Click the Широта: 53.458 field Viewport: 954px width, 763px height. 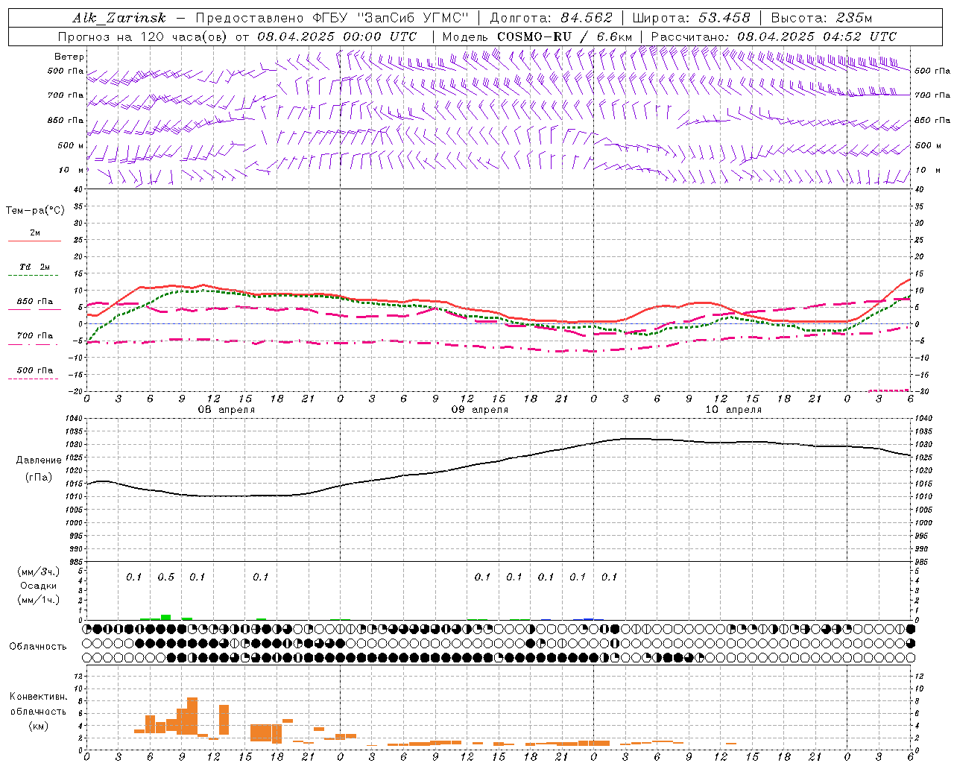pyautogui.click(x=691, y=18)
